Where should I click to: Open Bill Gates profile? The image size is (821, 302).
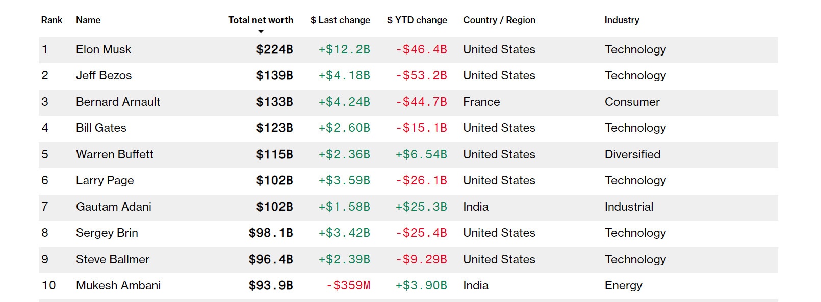(x=101, y=128)
